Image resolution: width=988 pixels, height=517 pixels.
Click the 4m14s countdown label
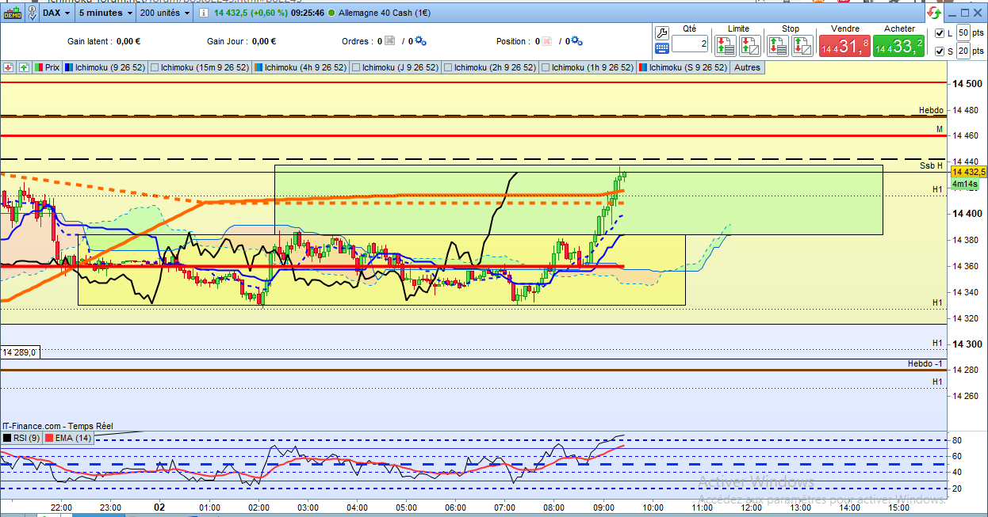tap(964, 184)
